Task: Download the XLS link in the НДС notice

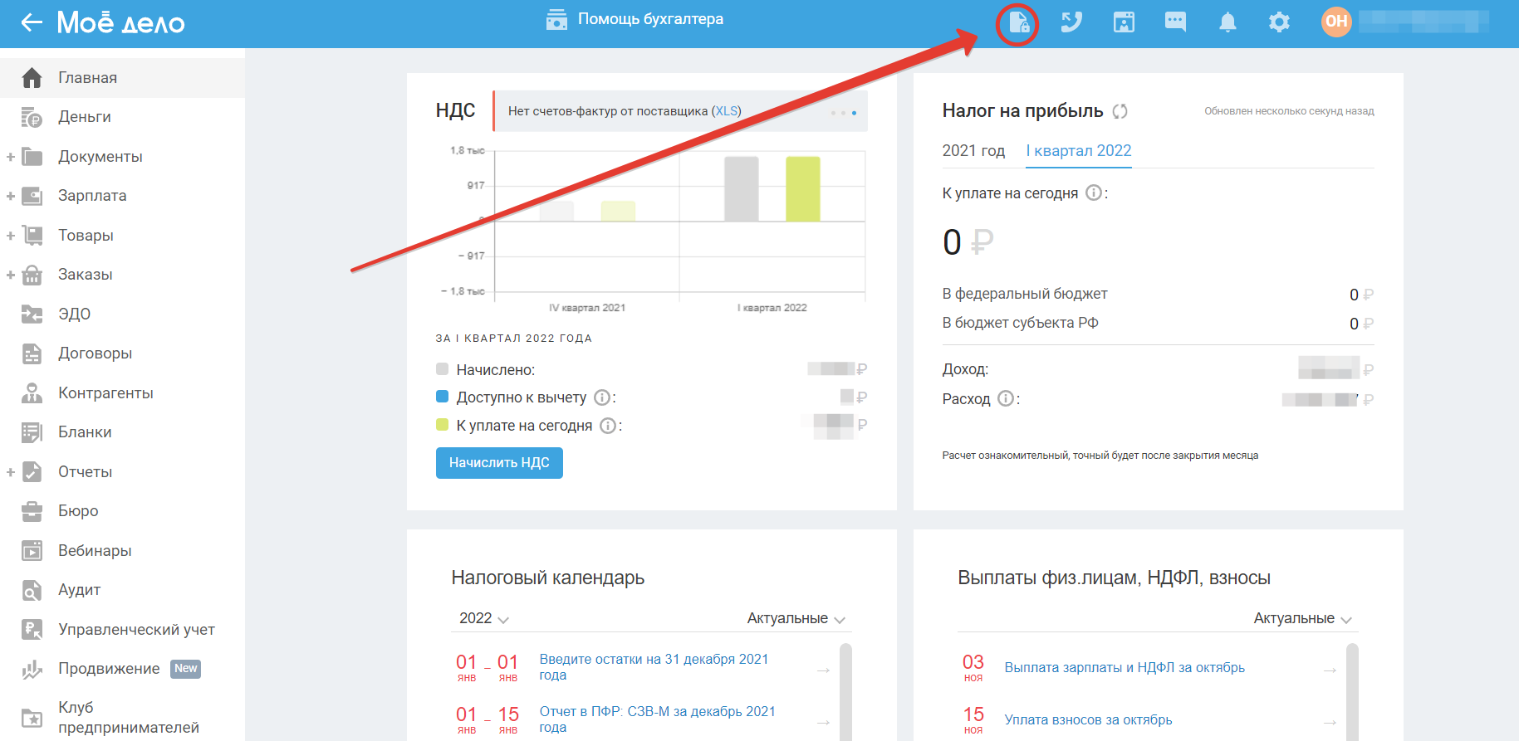Action: (x=727, y=111)
